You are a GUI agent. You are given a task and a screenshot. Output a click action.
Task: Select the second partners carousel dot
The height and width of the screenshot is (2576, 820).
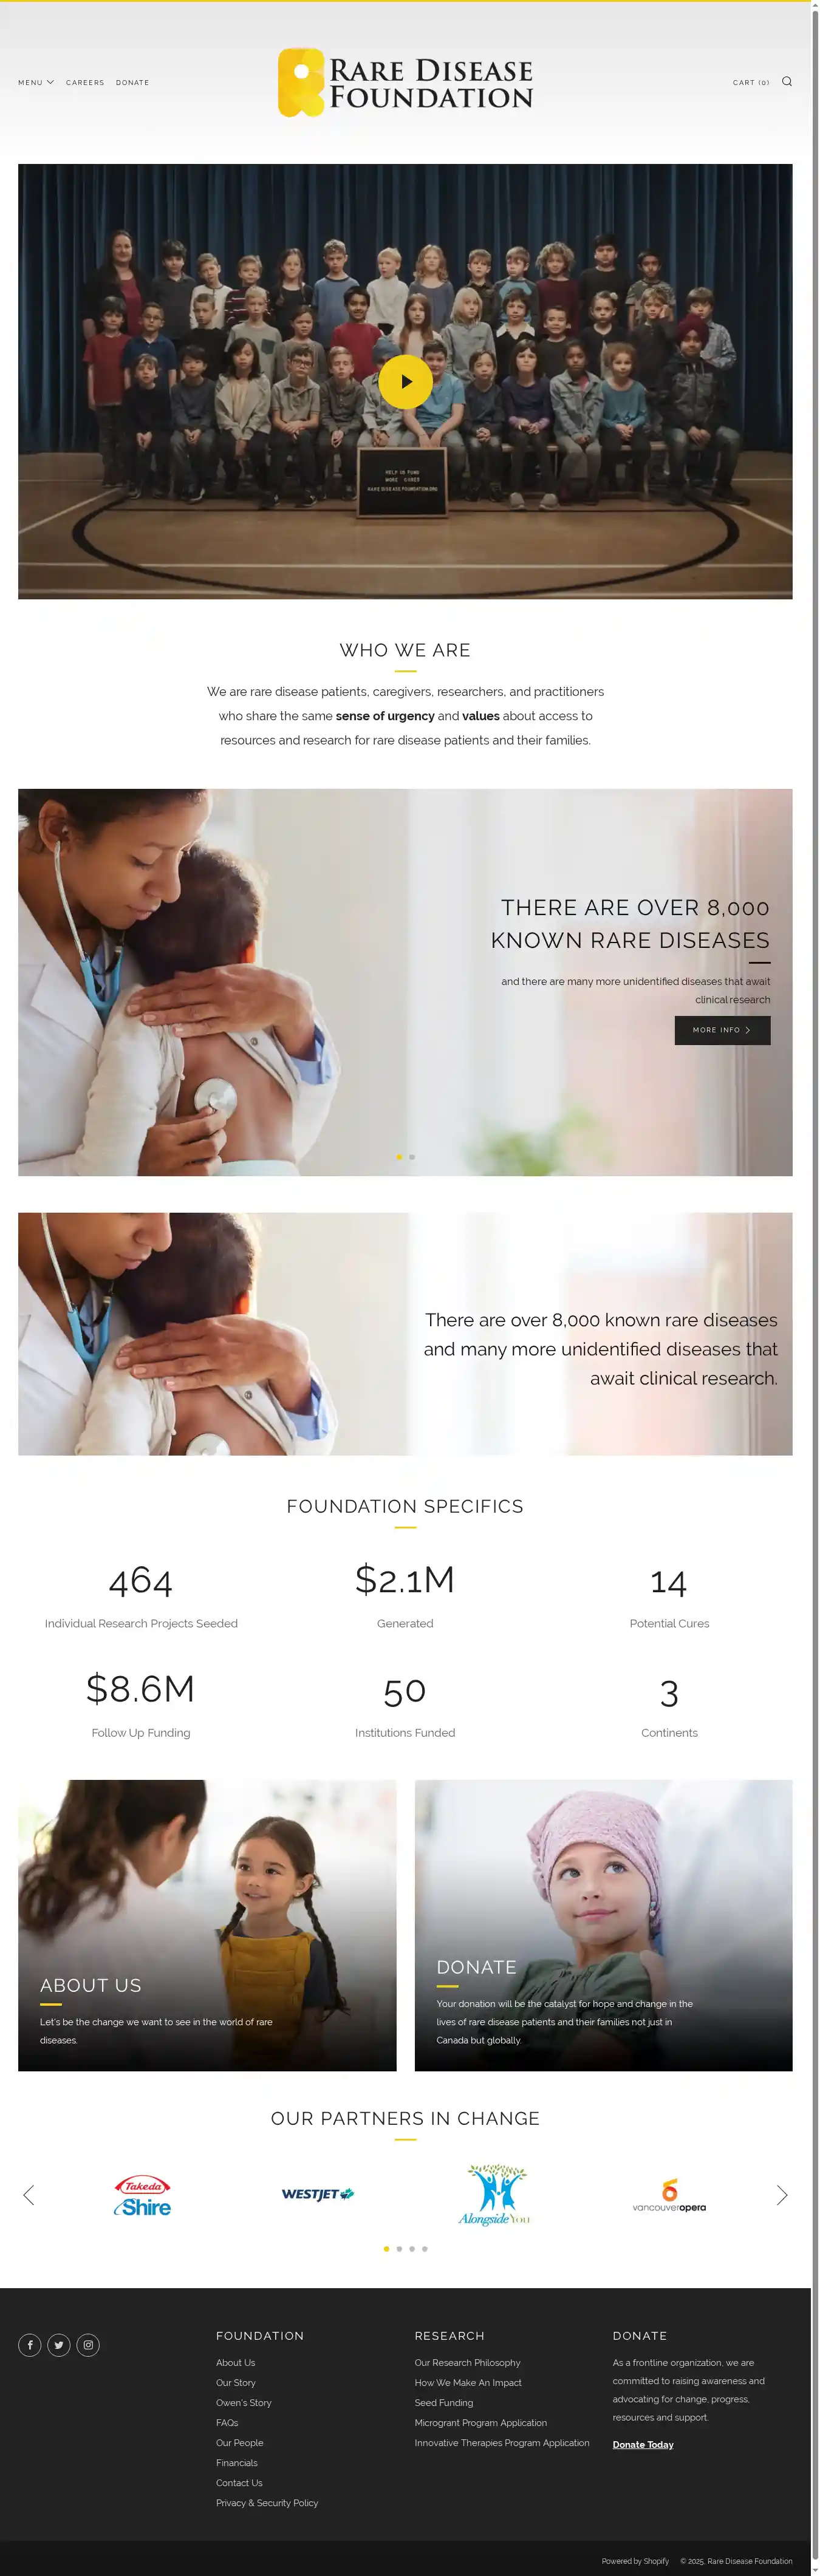(399, 2249)
